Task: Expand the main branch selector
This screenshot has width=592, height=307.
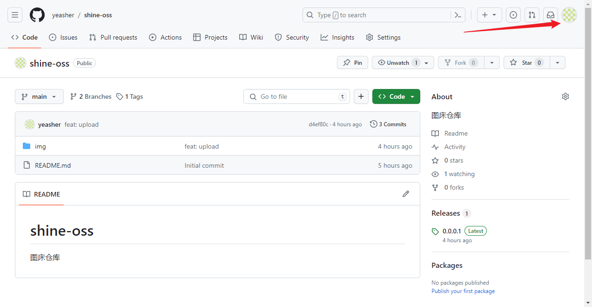Action: 39,96
